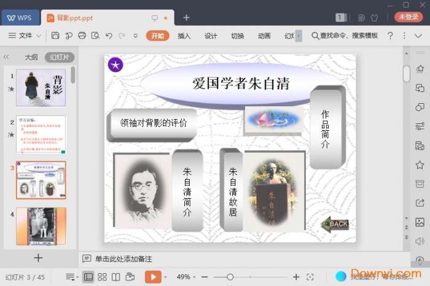Click the undo arrow
The image size is (430, 286).
coord(109,36)
